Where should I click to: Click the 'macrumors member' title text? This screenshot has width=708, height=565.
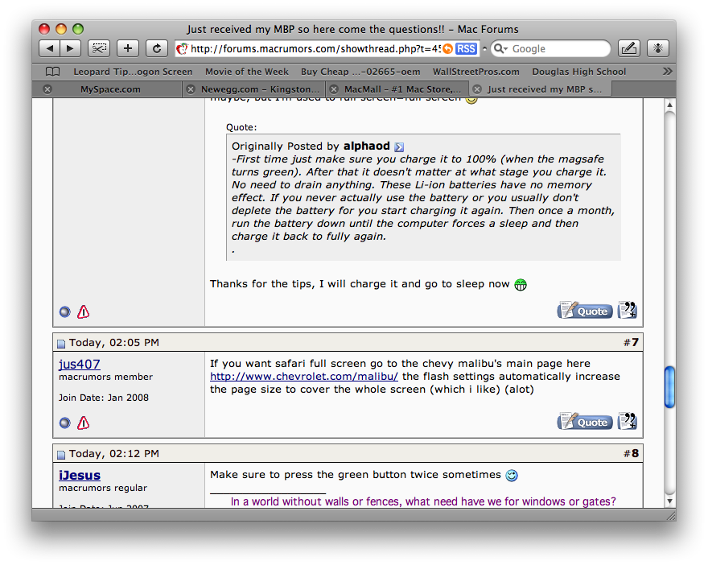(x=105, y=377)
